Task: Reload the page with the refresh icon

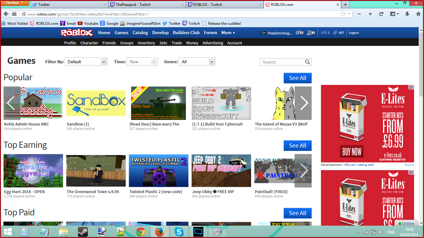Action: tap(381, 14)
